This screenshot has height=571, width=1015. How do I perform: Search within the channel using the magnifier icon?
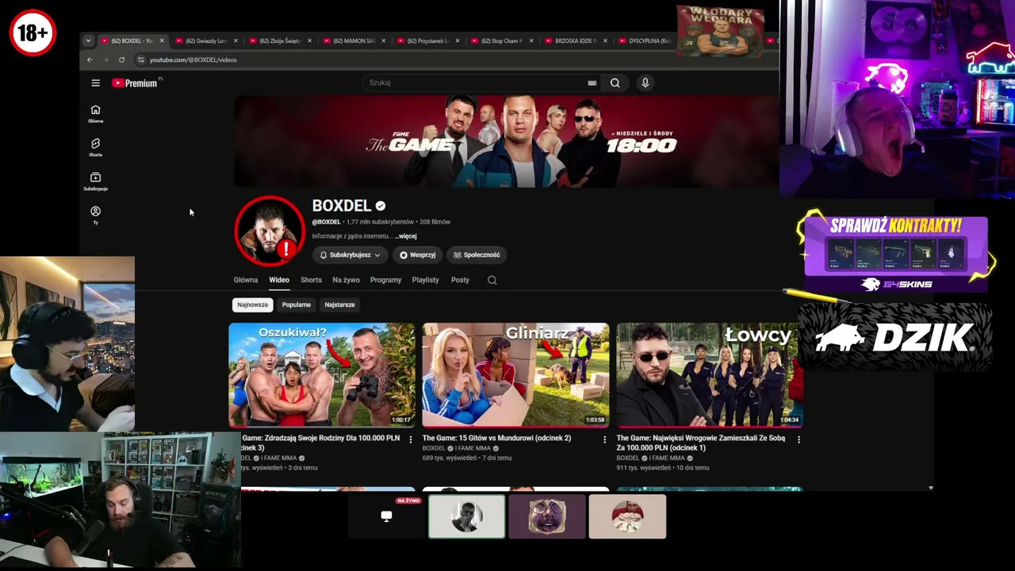tap(492, 280)
